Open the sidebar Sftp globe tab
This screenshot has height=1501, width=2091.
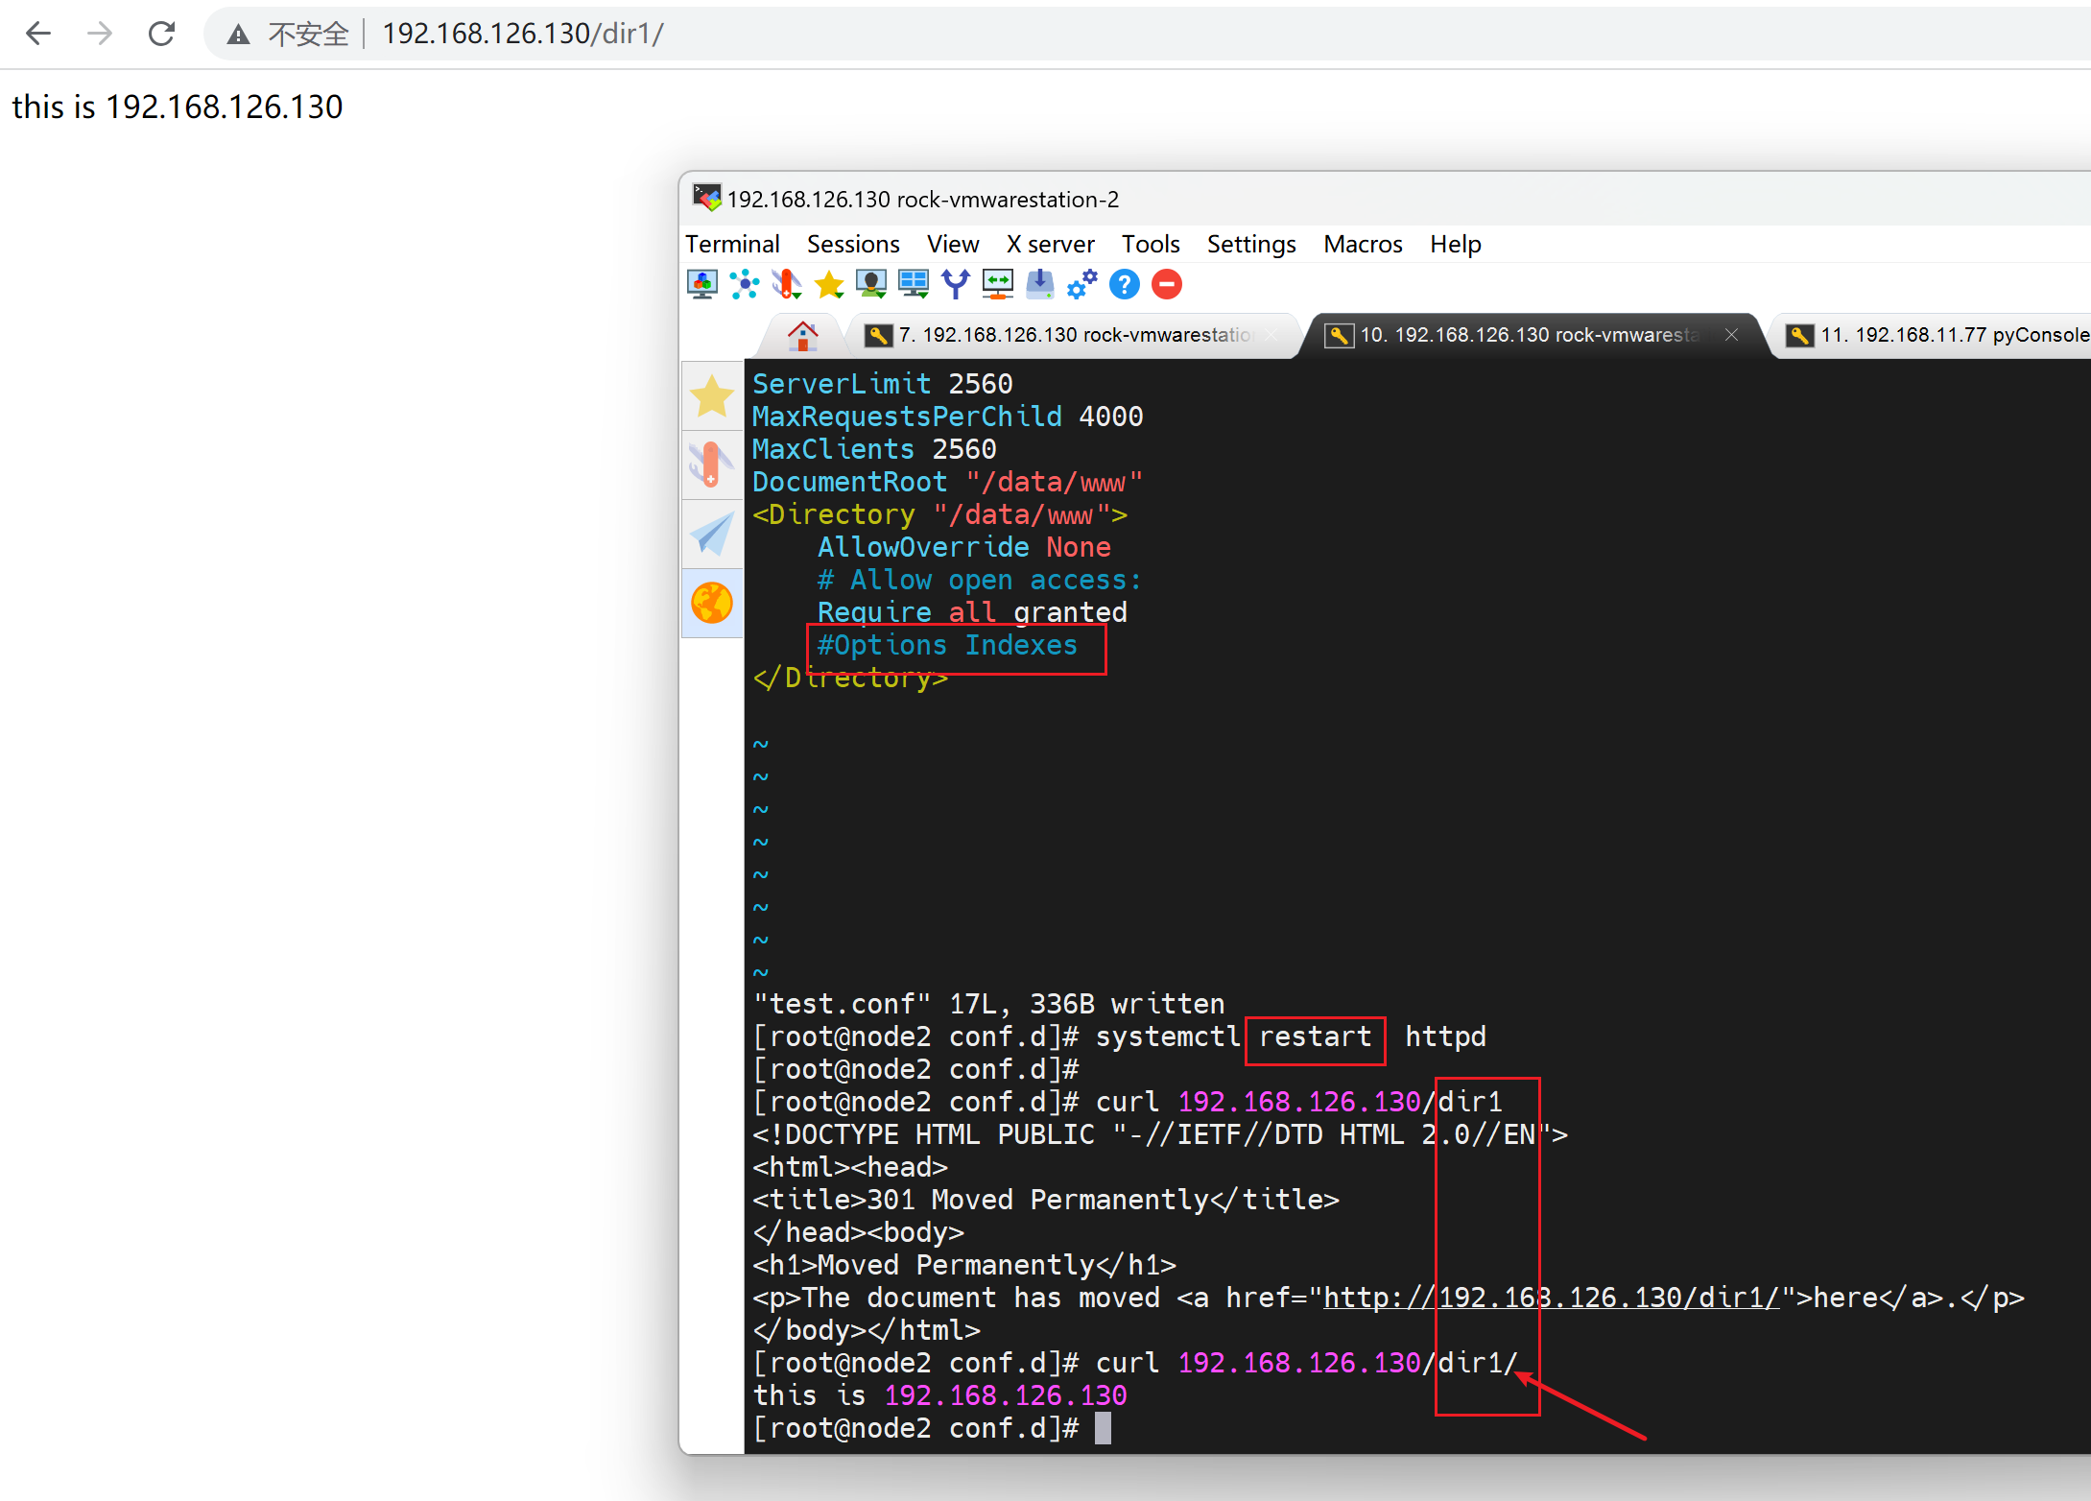712,604
